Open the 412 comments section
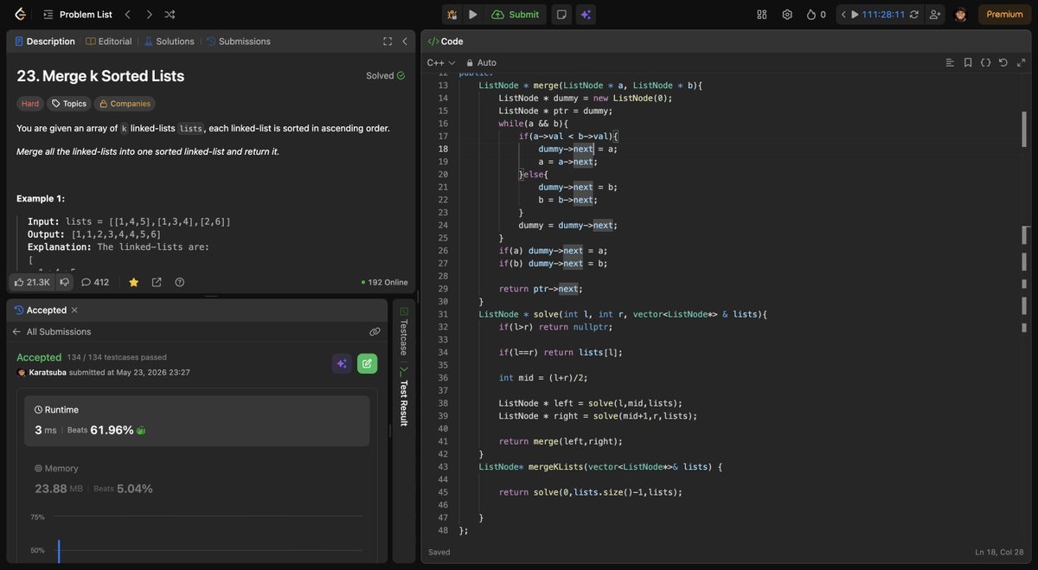The height and width of the screenshot is (570, 1038). pyautogui.click(x=95, y=282)
